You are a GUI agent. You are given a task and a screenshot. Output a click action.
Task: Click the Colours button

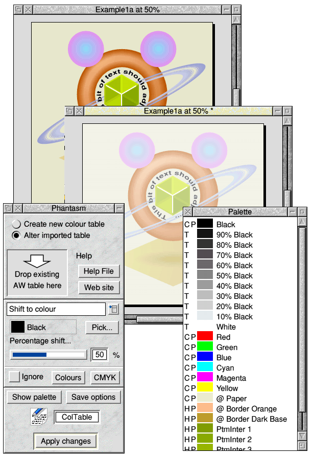68,378
